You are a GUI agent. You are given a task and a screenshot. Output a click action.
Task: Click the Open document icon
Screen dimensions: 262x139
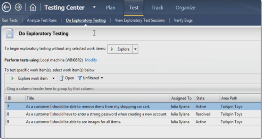[61, 78]
